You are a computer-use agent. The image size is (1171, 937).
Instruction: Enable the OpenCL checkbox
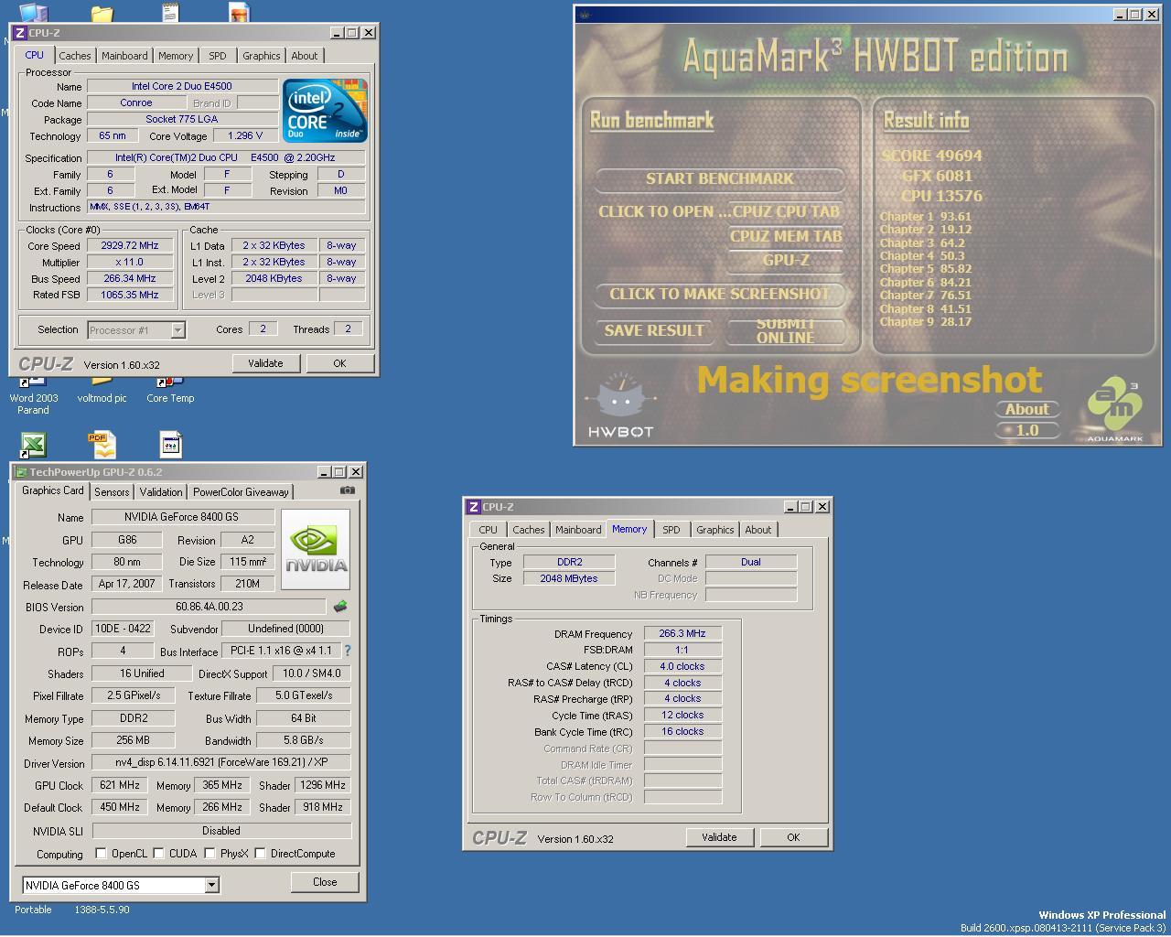point(101,853)
